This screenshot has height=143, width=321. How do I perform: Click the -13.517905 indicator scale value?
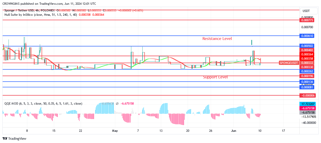click(x=308, y=117)
